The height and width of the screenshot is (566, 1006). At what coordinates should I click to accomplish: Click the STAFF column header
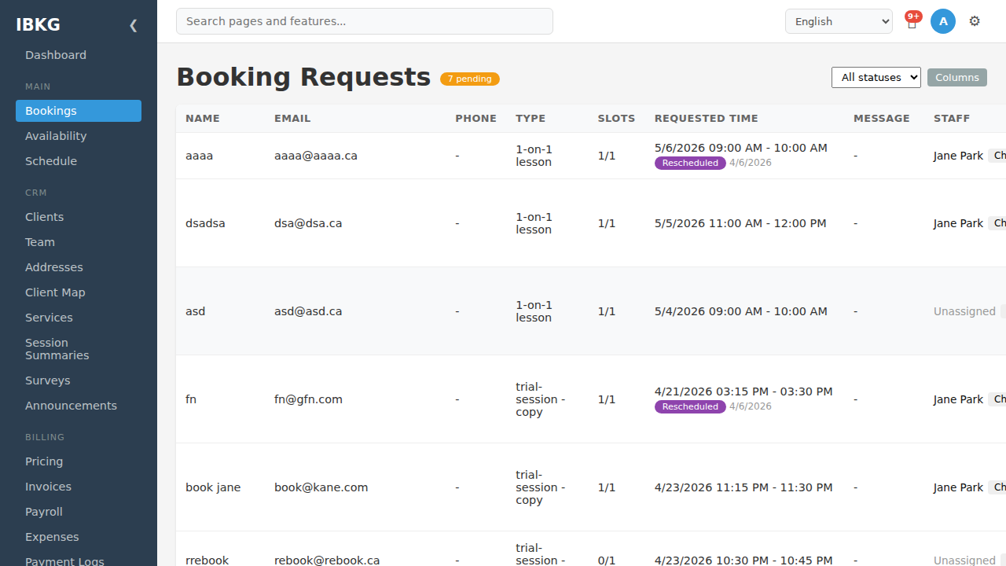pyautogui.click(x=952, y=119)
